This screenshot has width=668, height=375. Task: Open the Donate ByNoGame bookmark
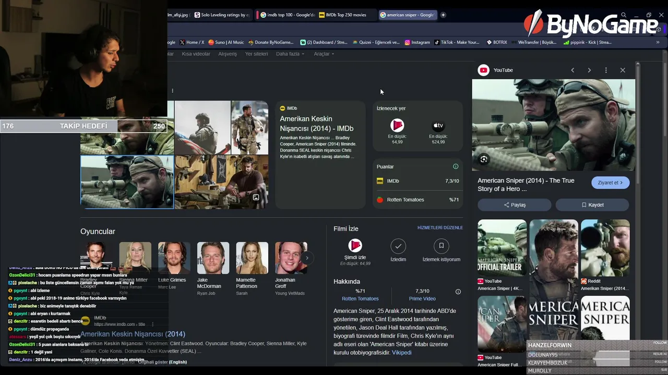click(x=271, y=42)
